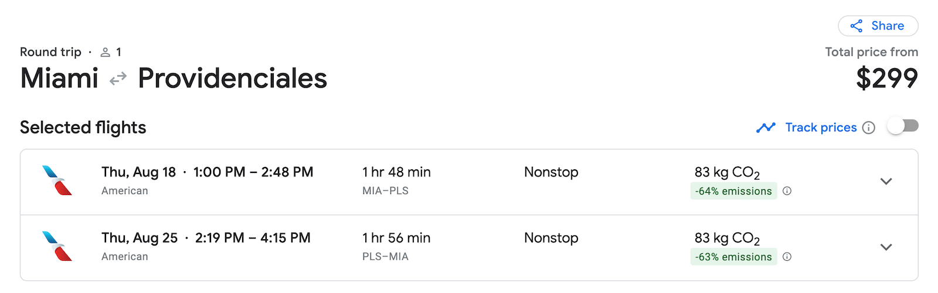Click the Share button
Viewport: 938px width, 293px height.
coord(878,26)
